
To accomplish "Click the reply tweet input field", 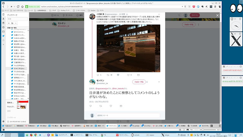I will pos(128,115).
